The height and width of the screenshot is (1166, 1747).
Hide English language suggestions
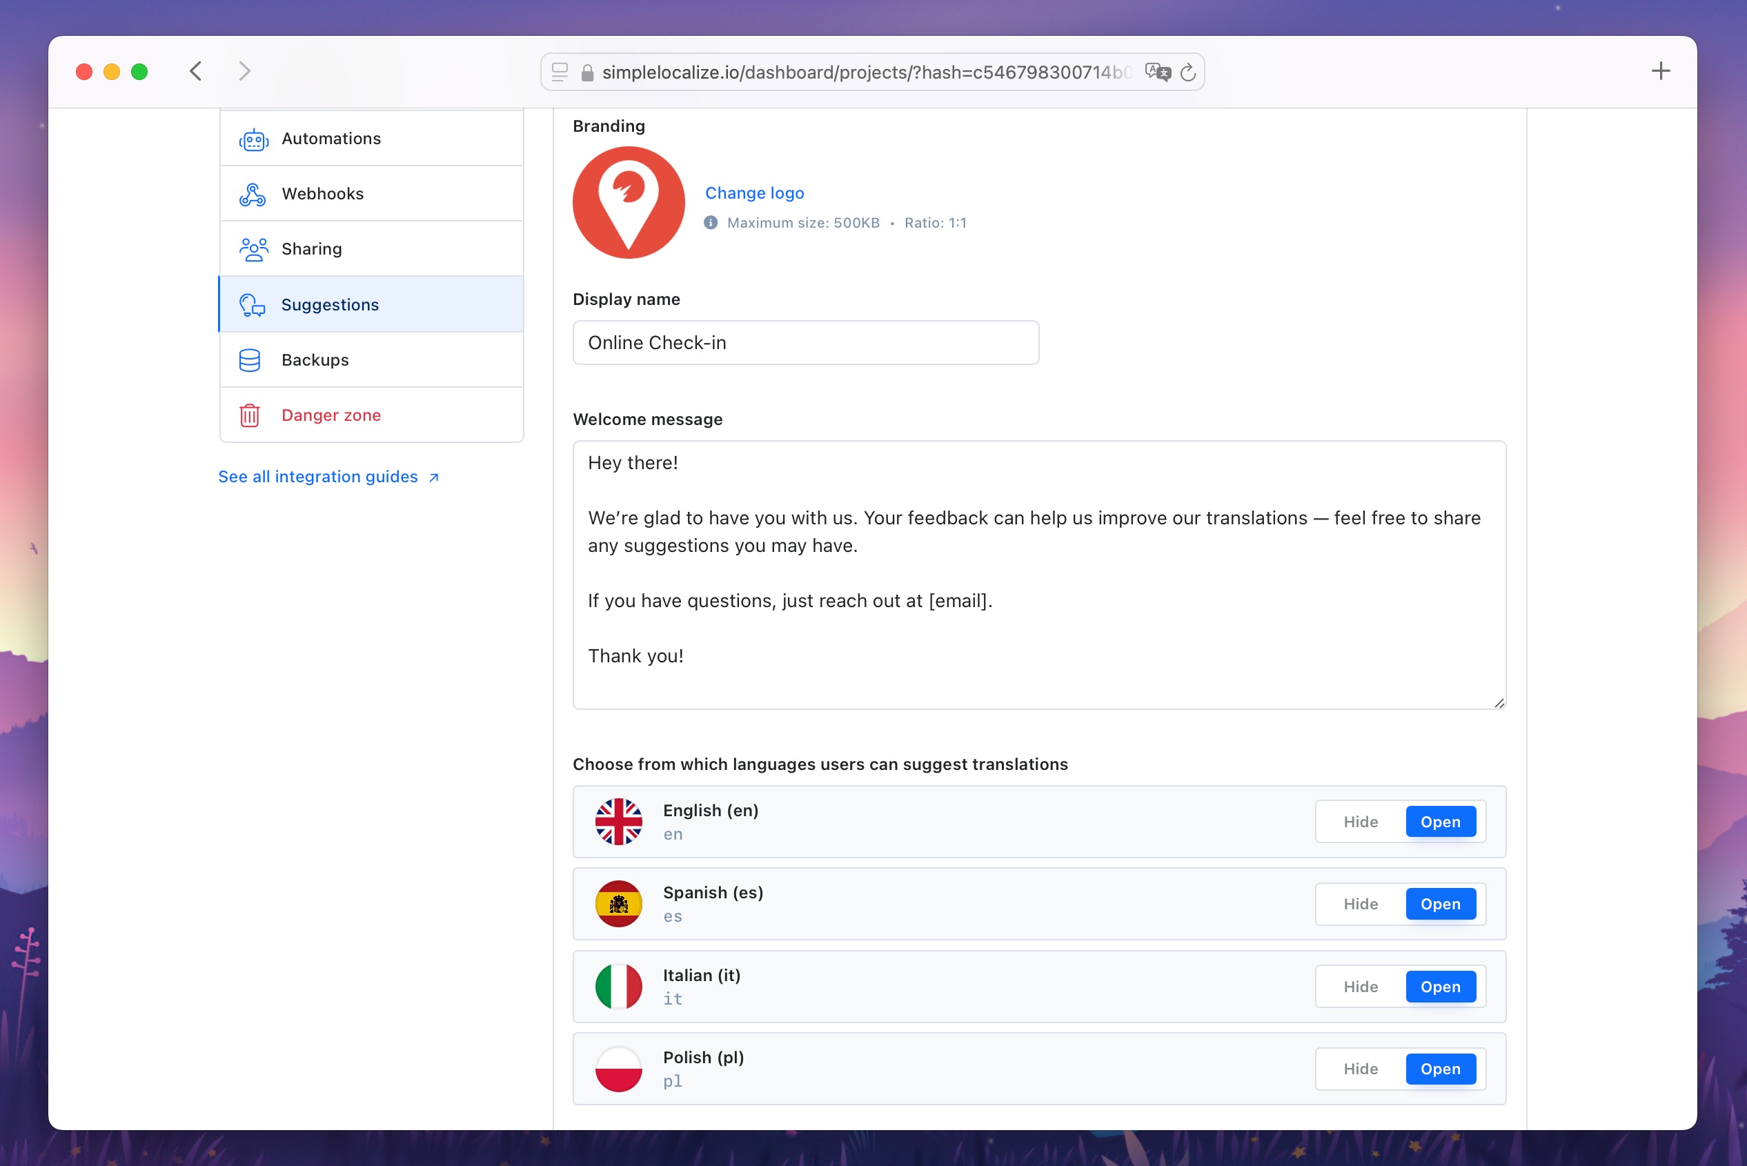pyautogui.click(x=1361, y=821)
